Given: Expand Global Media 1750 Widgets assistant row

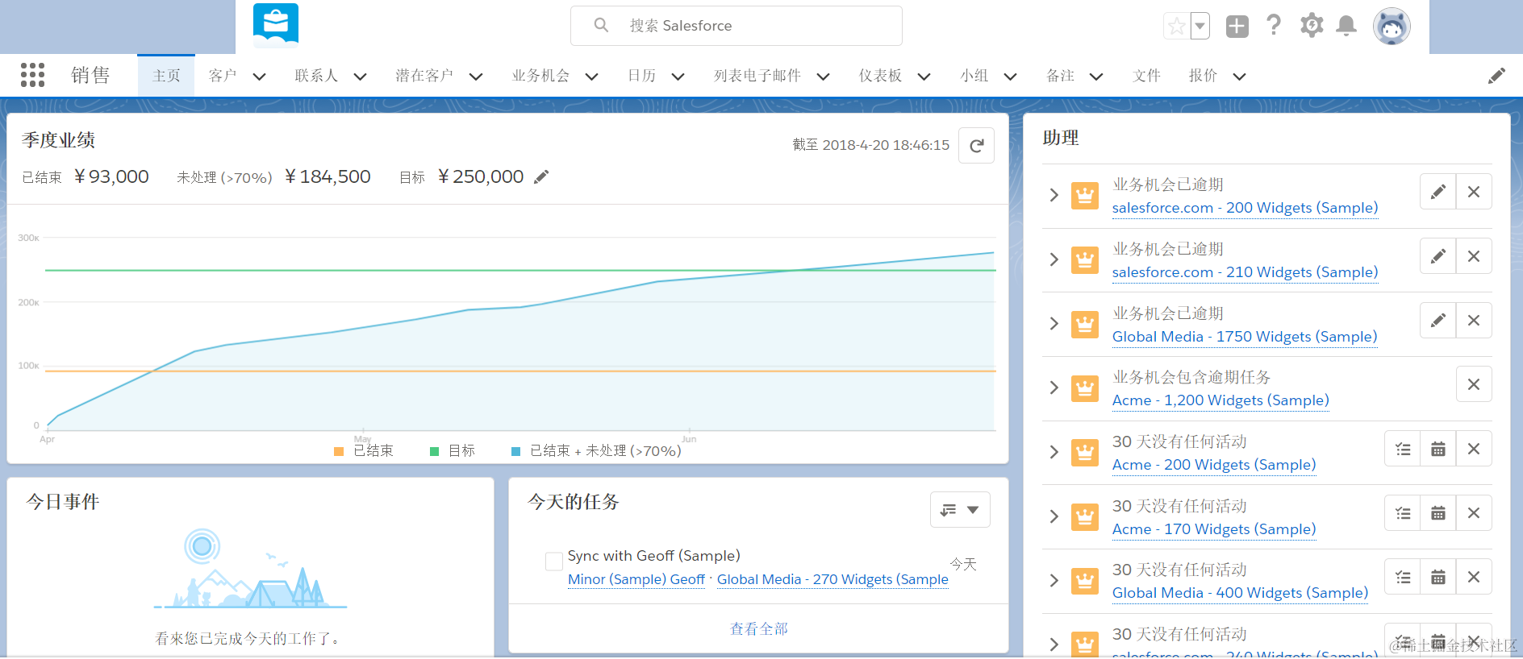Looking at the screenshot, I should click(1054, 324).
